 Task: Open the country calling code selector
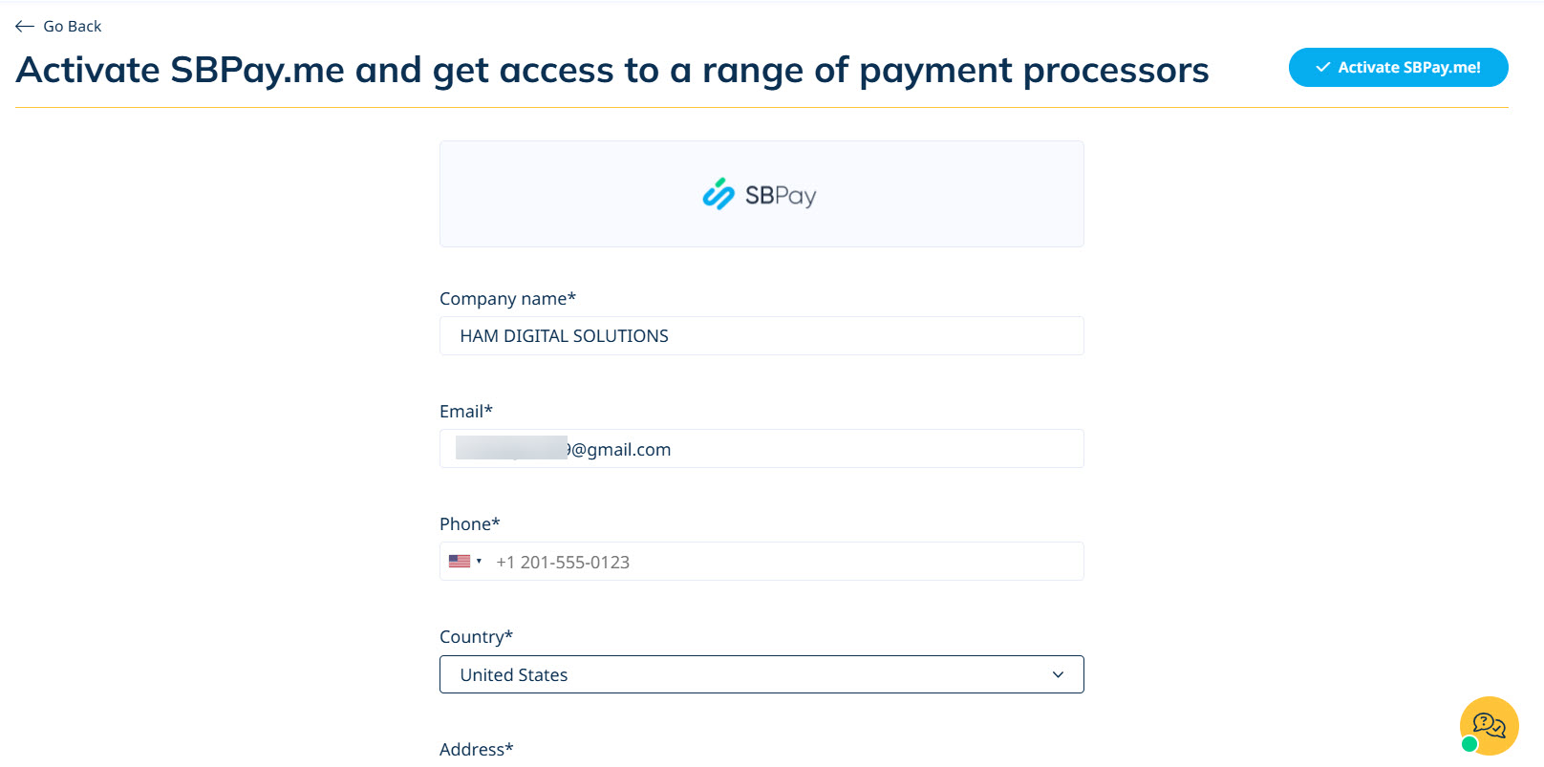point(466,561)
